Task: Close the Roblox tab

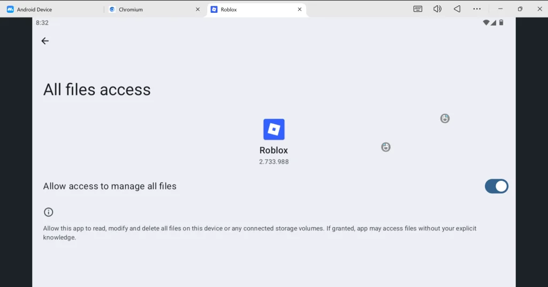Action: point(300,10)
